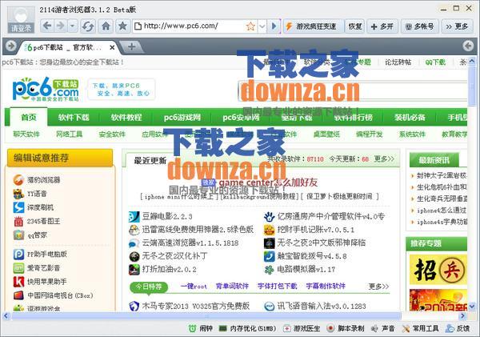This screenshot has width=480, height=337.
Task: Open the 首页 navigation tab
Action: 29,117
